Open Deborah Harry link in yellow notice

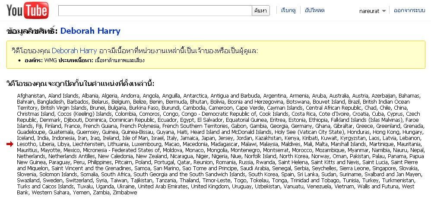[74, 51]
